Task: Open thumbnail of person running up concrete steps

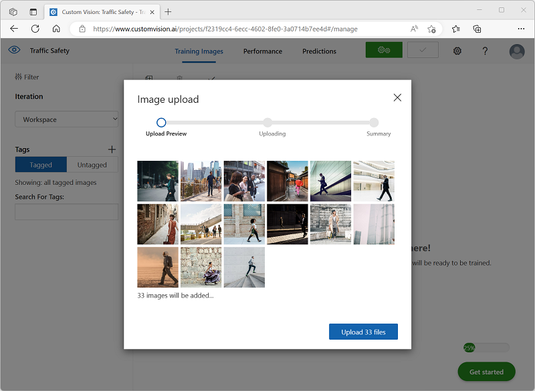Action: coord(244,267)
